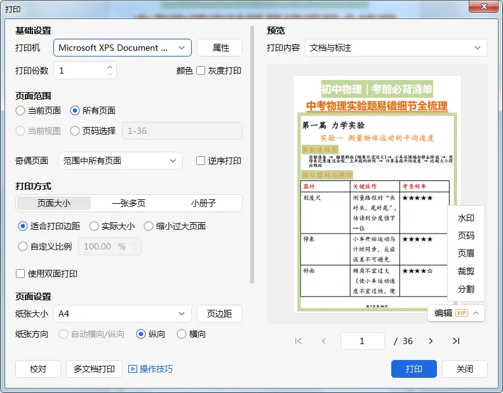
Task: Collapse the 编辑 VIP menu chevron
Action: [476, 313]
